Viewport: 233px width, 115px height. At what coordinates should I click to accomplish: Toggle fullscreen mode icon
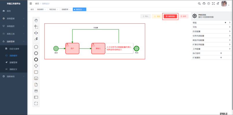[213, 4]
